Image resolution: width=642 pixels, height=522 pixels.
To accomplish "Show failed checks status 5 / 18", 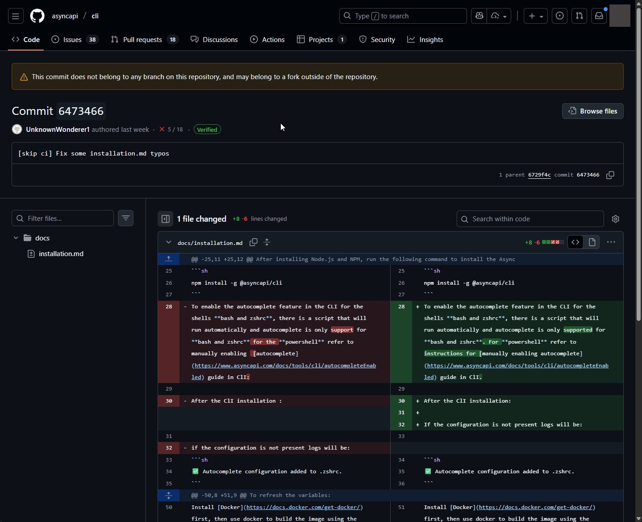I will click(171, 130).
